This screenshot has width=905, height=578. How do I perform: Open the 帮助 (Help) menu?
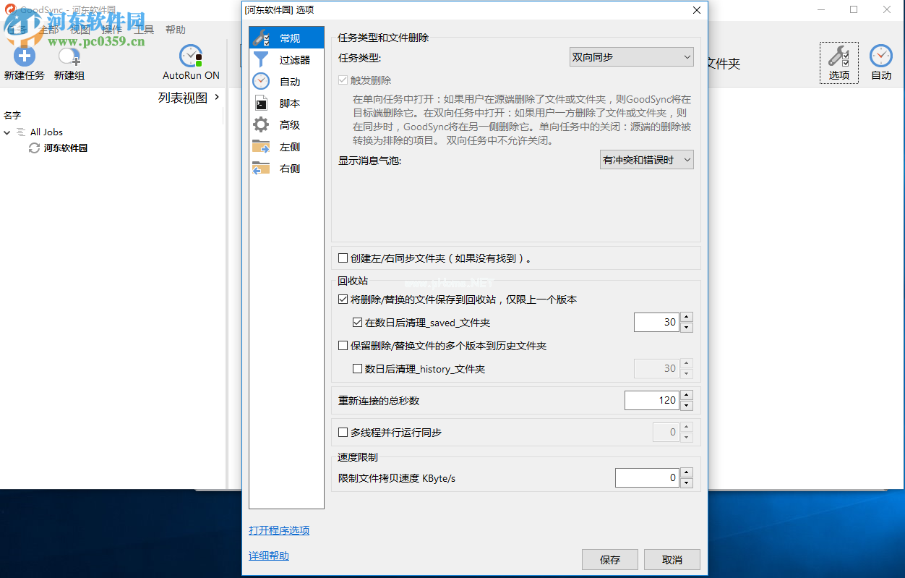[176, 30]
